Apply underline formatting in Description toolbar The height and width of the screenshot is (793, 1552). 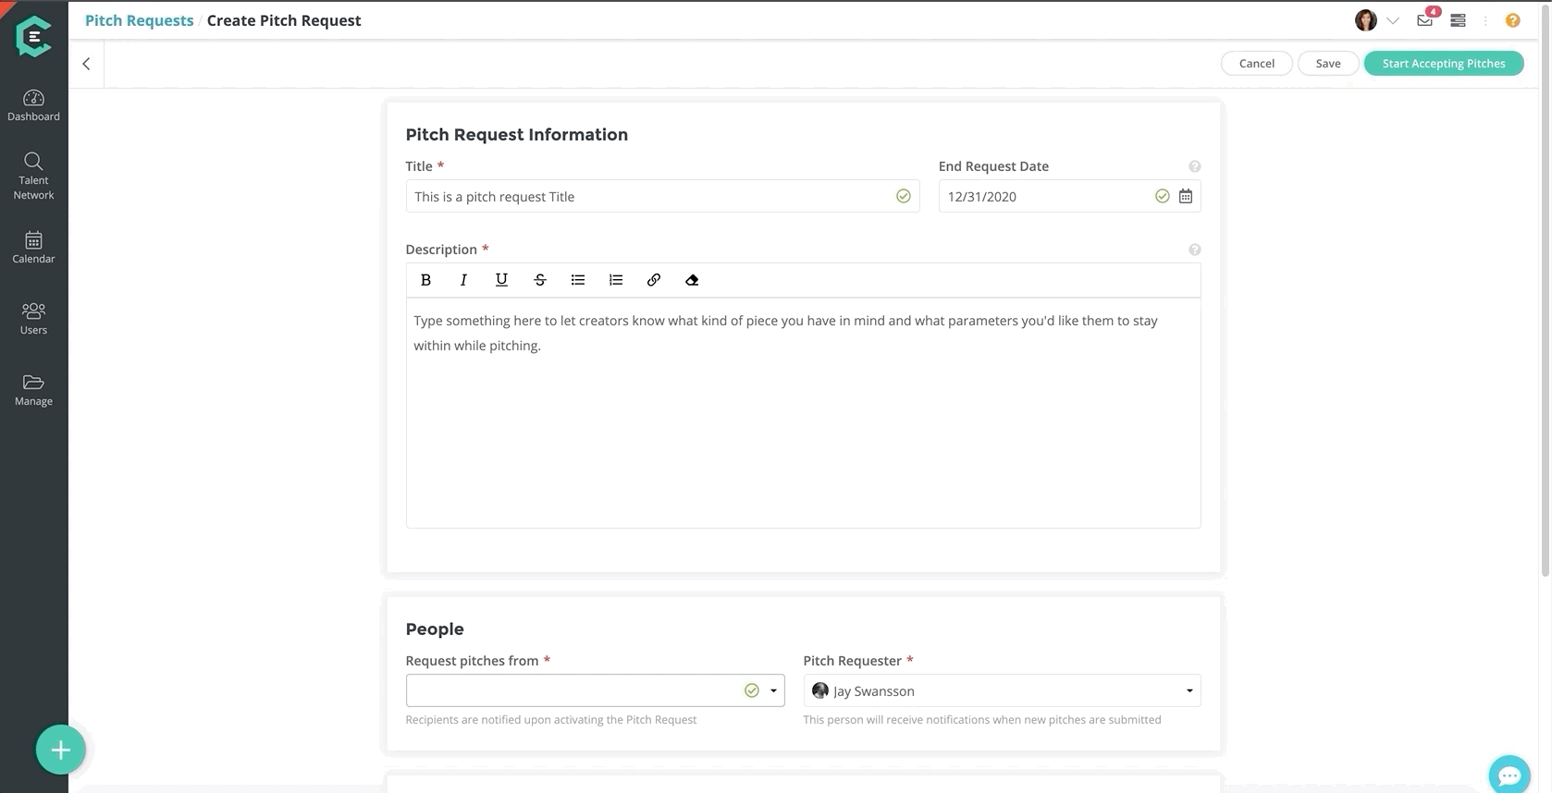click(x=501, y=280)
